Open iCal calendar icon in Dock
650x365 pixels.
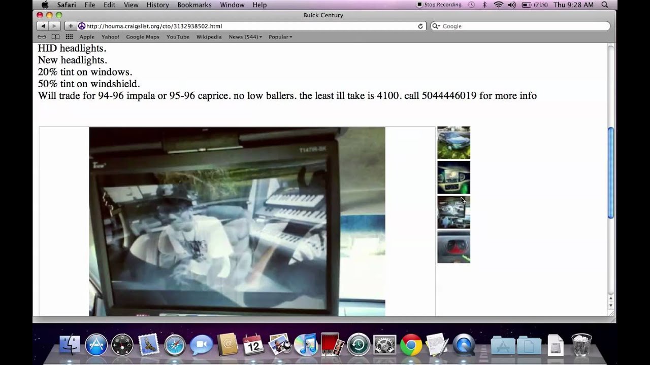click(x=253, y=345)
